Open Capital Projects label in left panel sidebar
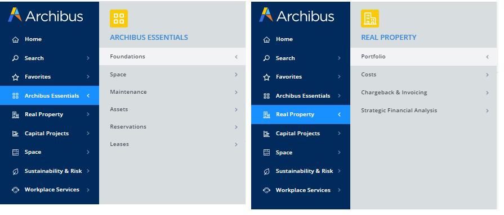 tap(47, 133)
